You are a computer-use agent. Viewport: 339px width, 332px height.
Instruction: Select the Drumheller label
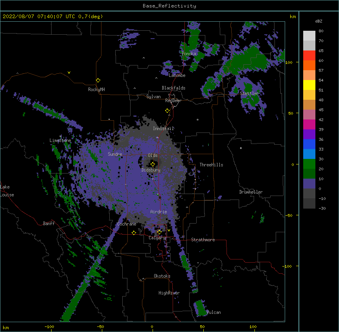coord(251,192)
